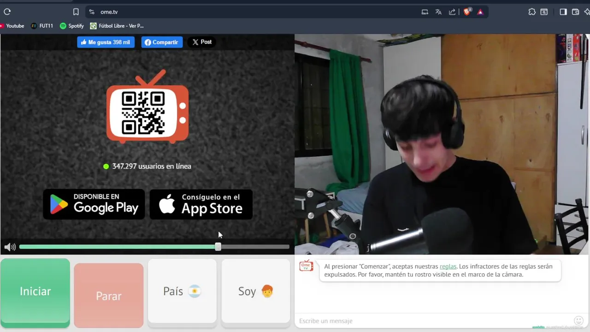Open the Youtube bookmark

[12, 26]
